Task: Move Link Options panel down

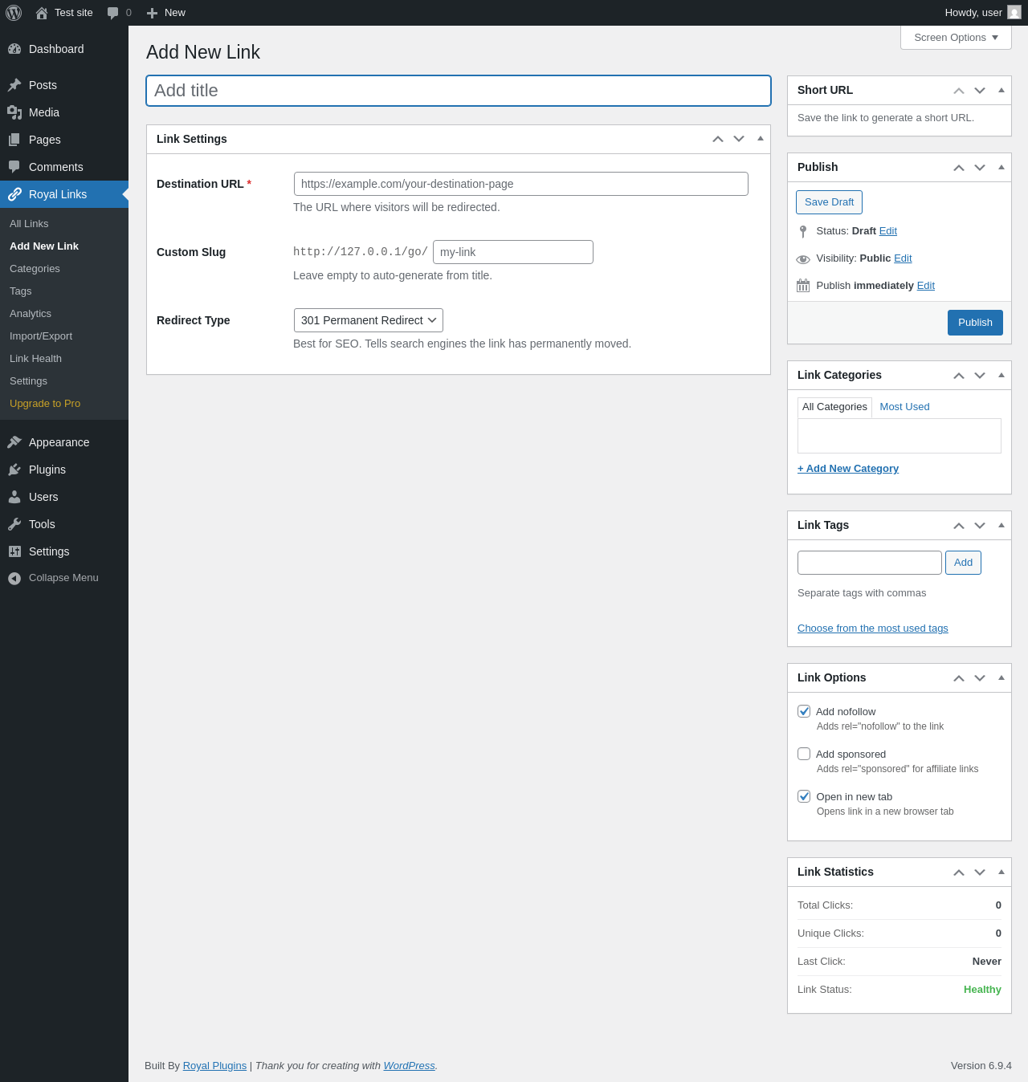Action: pyautogui.click(x=980, y=678)
